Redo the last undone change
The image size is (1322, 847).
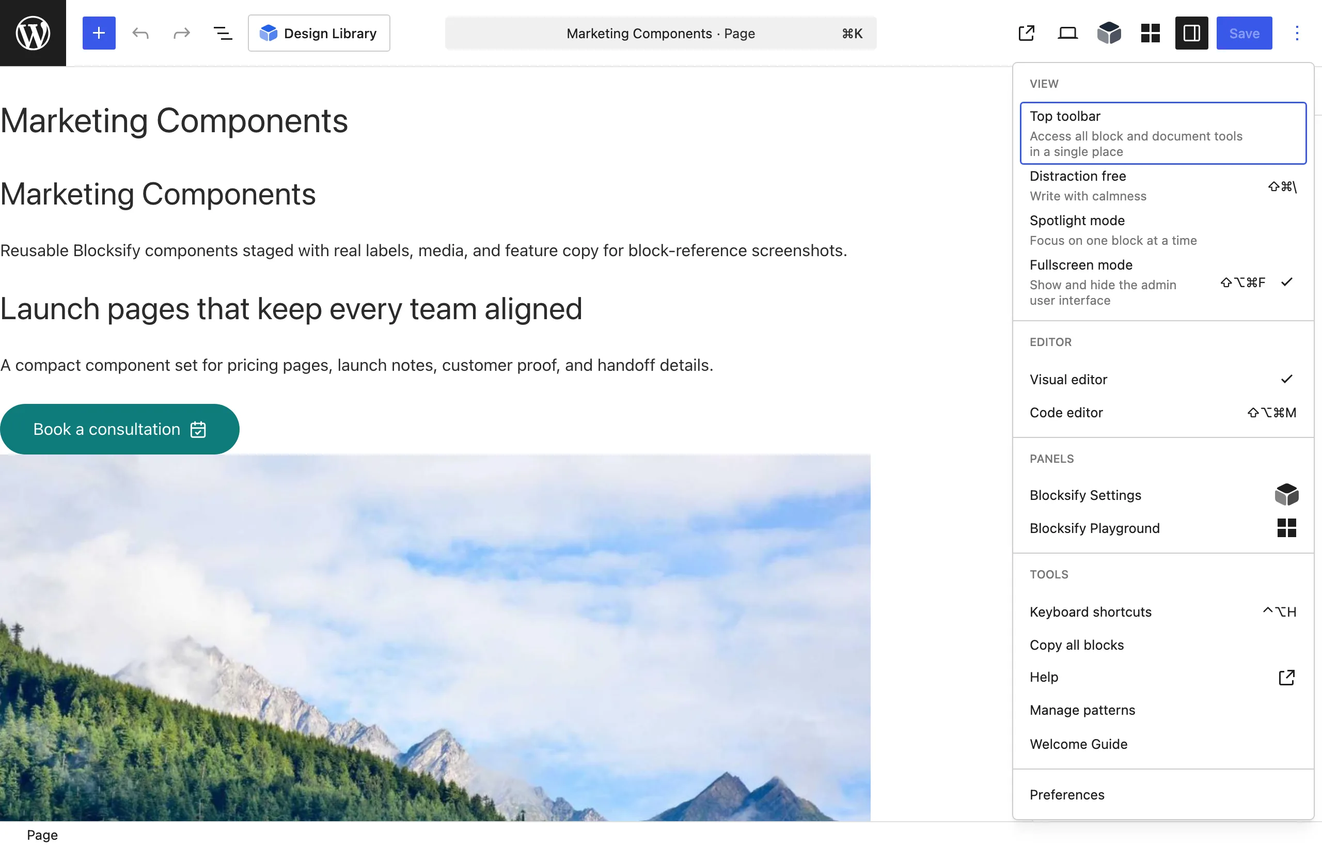point(181,33)
